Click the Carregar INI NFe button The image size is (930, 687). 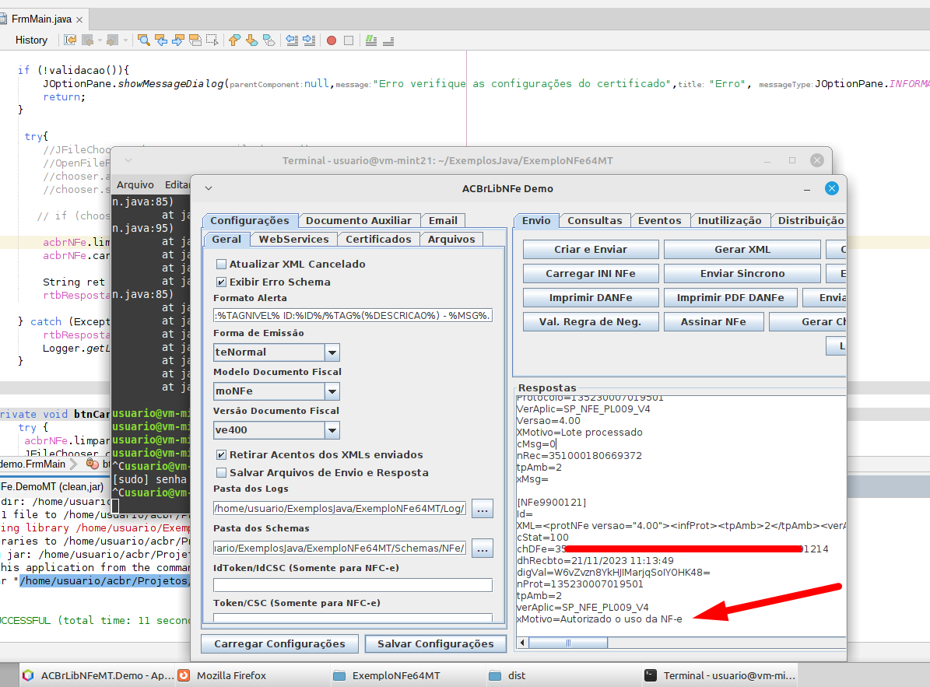(x=591, y=274)
